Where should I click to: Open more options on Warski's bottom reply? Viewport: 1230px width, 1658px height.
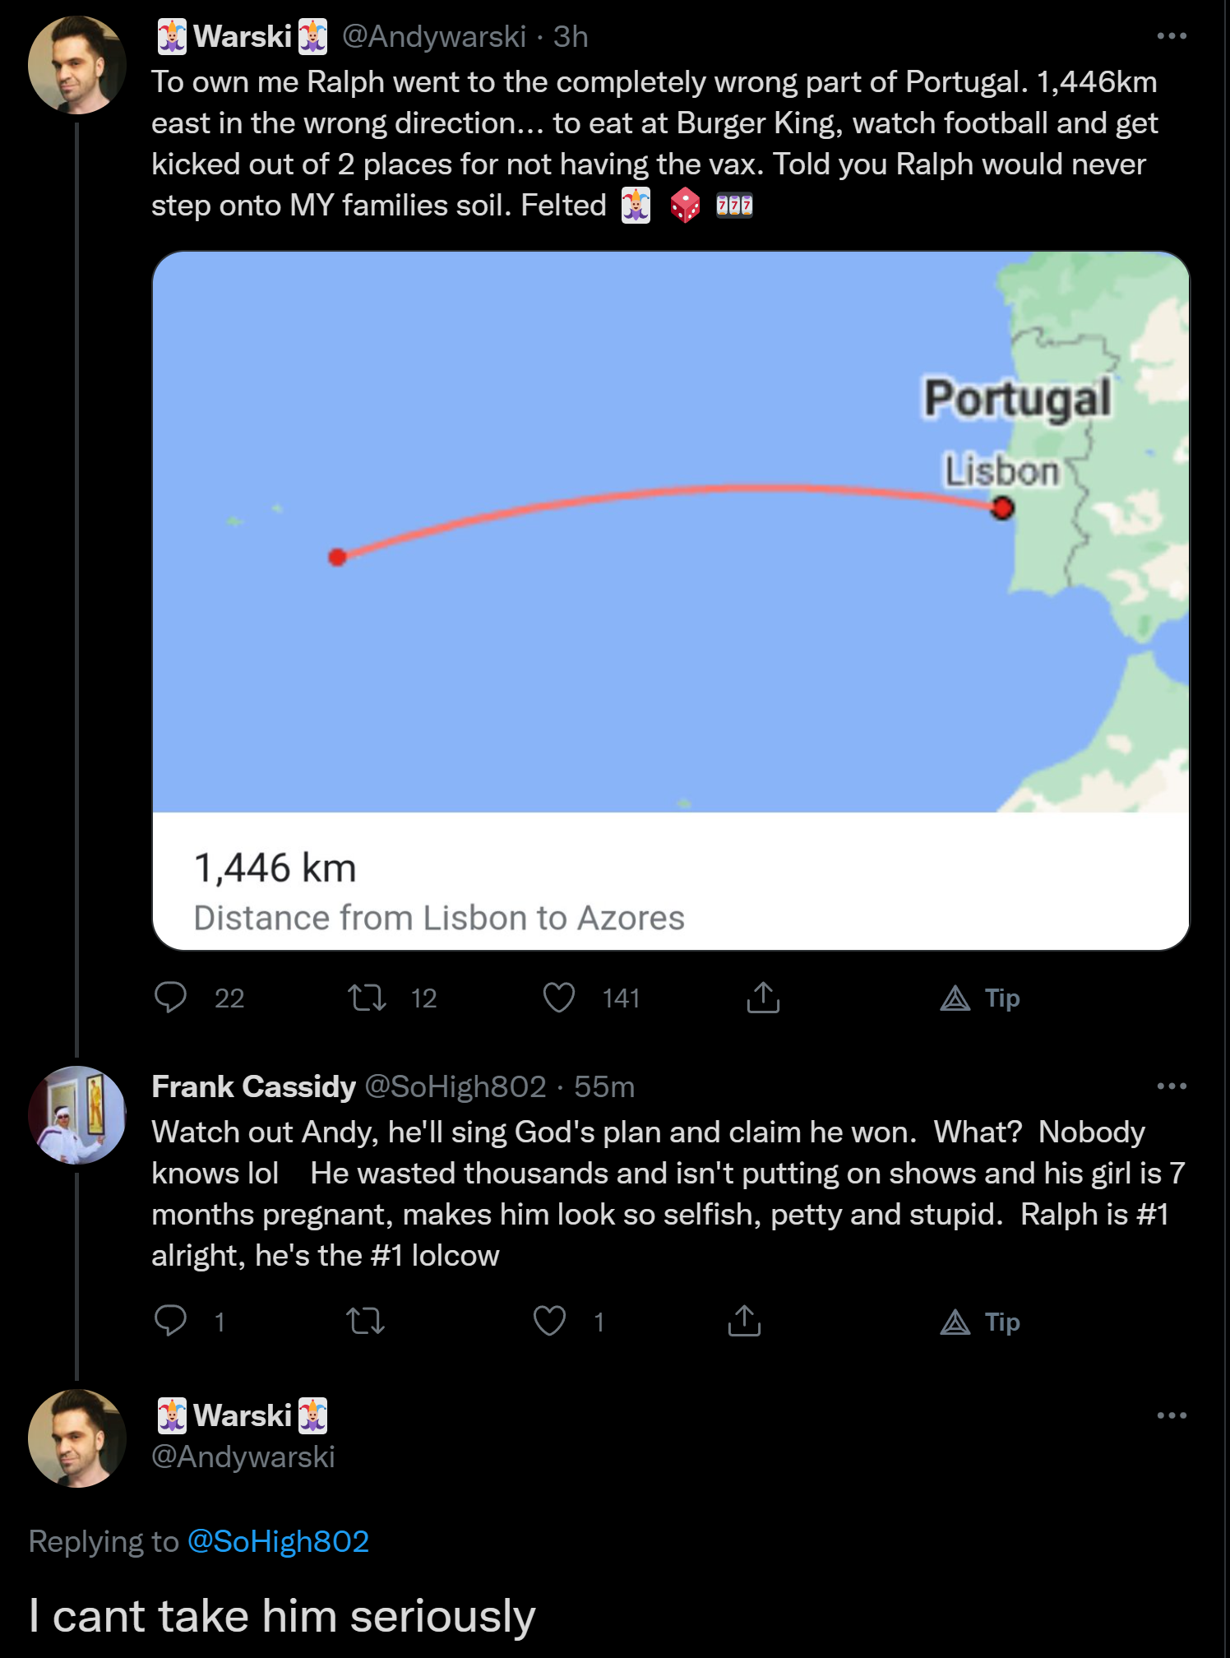click(x=1171, y=1415)
